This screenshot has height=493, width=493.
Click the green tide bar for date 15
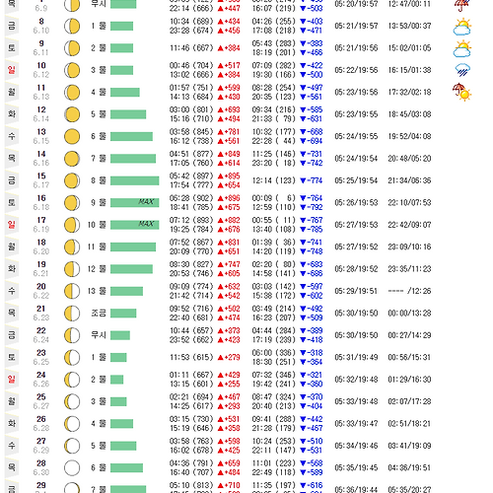[135, 180]
